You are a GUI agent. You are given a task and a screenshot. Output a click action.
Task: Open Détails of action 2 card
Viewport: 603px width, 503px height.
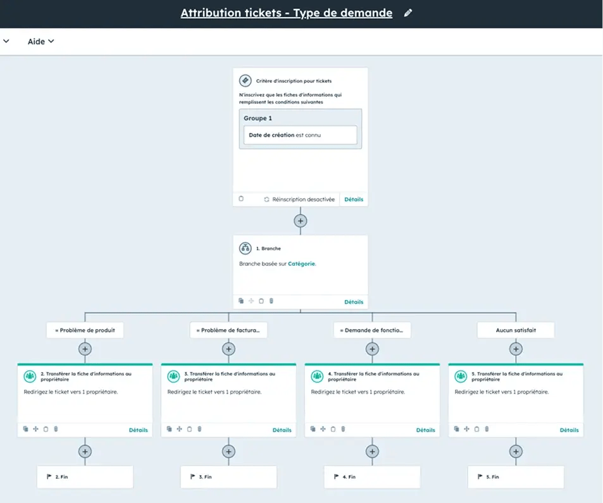click(x=139, y=430)
